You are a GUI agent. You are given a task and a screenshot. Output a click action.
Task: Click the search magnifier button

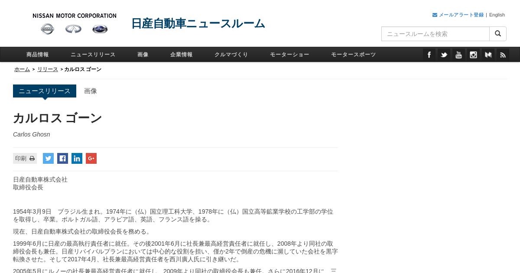point(498,34)
